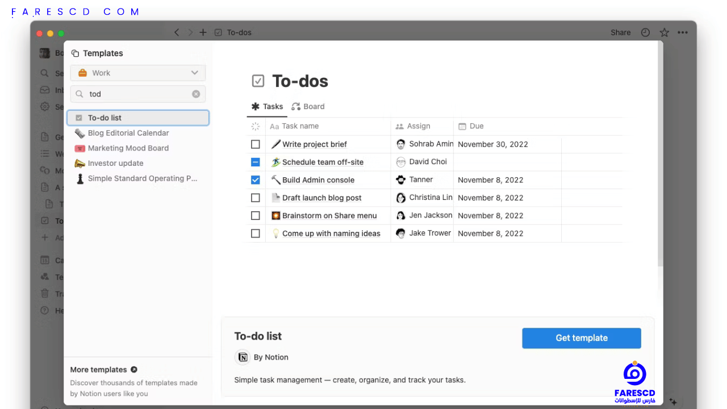
Task: Open Brainstorm on Share menu task
Action: click(329, 215)
